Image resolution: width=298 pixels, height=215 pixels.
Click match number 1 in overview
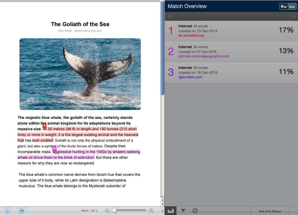click(x=171, y=31)
